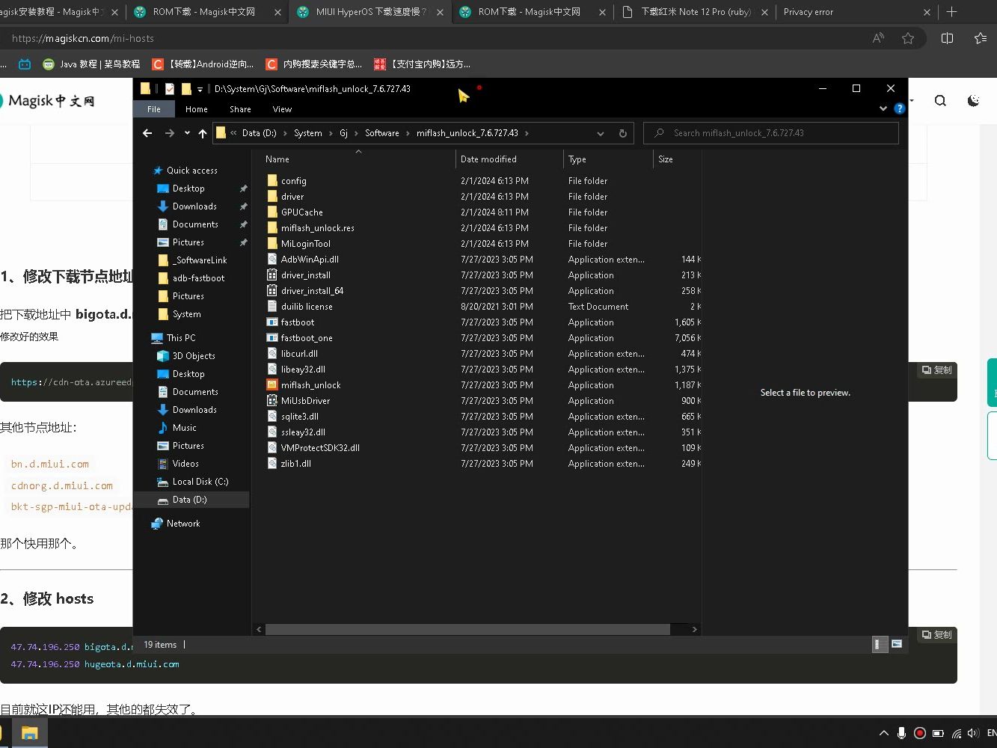
Task: Expand the ribbon with the chevron
Action: tap(883, 108)
